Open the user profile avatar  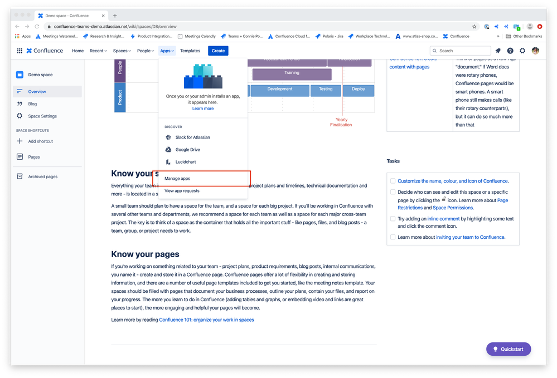point(535,51)
